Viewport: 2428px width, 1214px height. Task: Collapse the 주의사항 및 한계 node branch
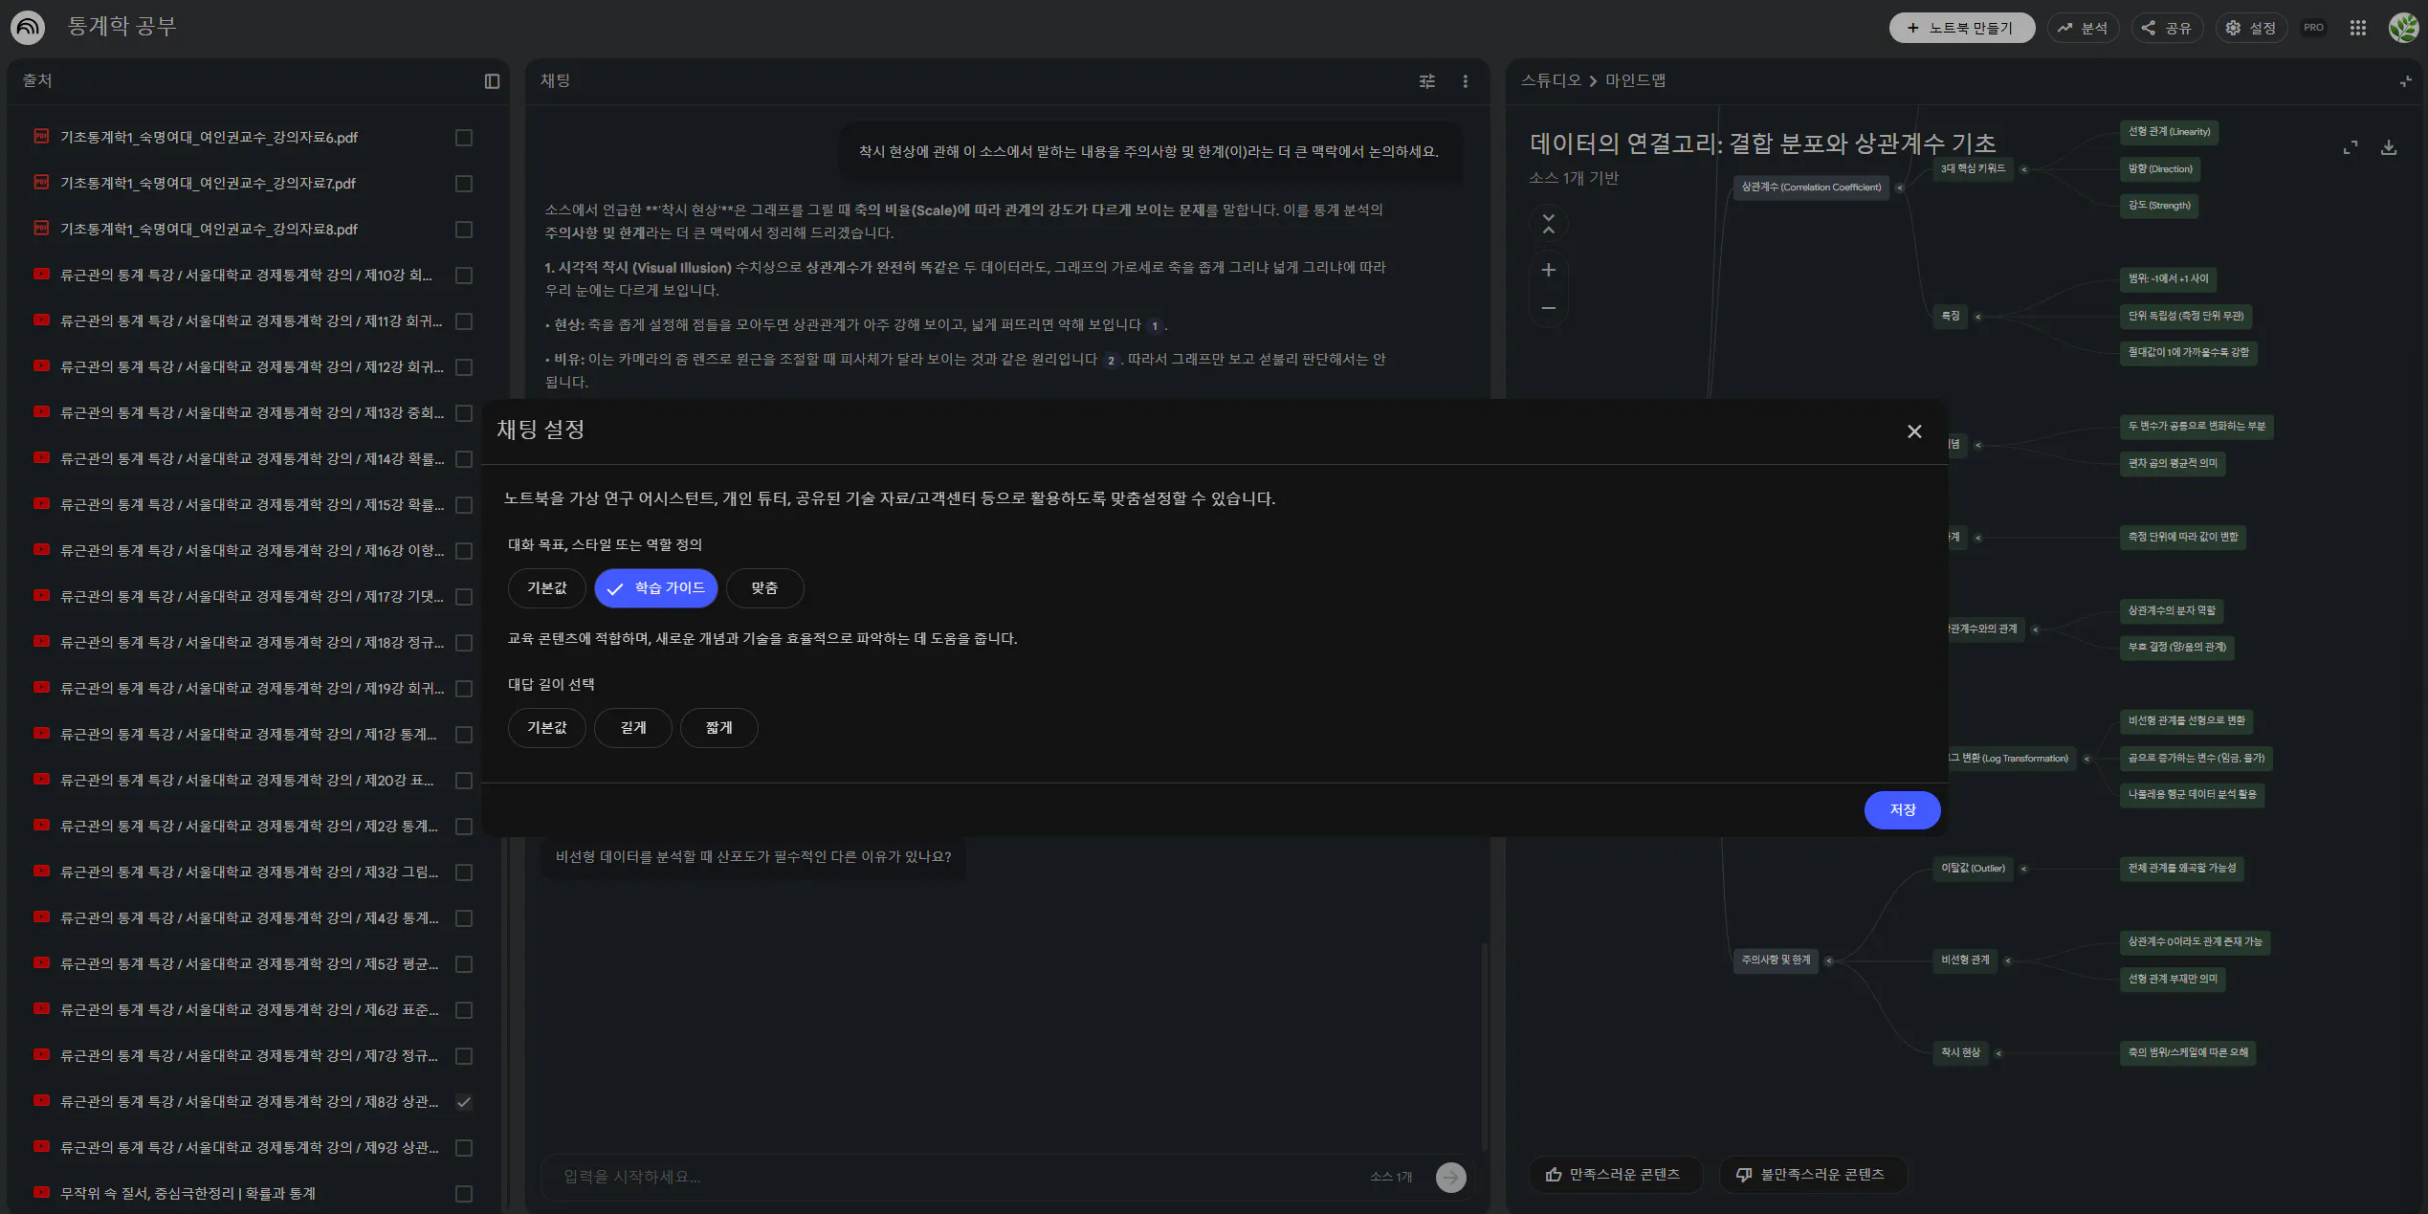[x=1828, y=960]
